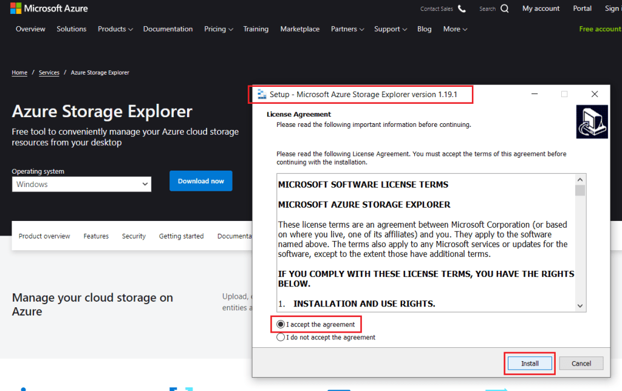Click the installer package icon in the License Agreement dialog
Screen dimensions: 622x391
click(592, 121)
